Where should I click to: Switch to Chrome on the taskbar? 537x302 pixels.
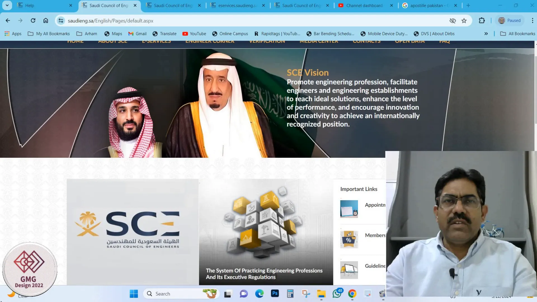[352, 294]
